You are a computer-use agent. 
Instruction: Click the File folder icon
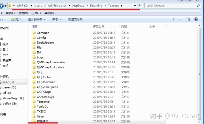pyautogui.click(x=34, y=47)
